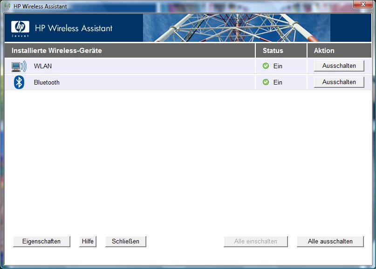Click Alle ausschalten button
The height and width of the screenshot is (269, 376).
click(330, 242)
